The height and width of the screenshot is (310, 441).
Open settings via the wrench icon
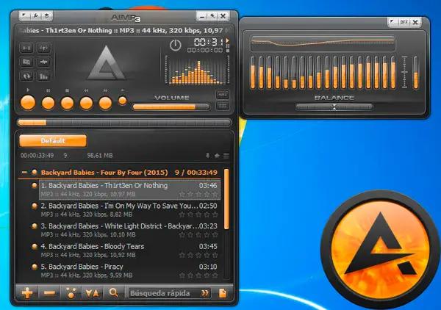pyautogui.click(x=36, y=15)
